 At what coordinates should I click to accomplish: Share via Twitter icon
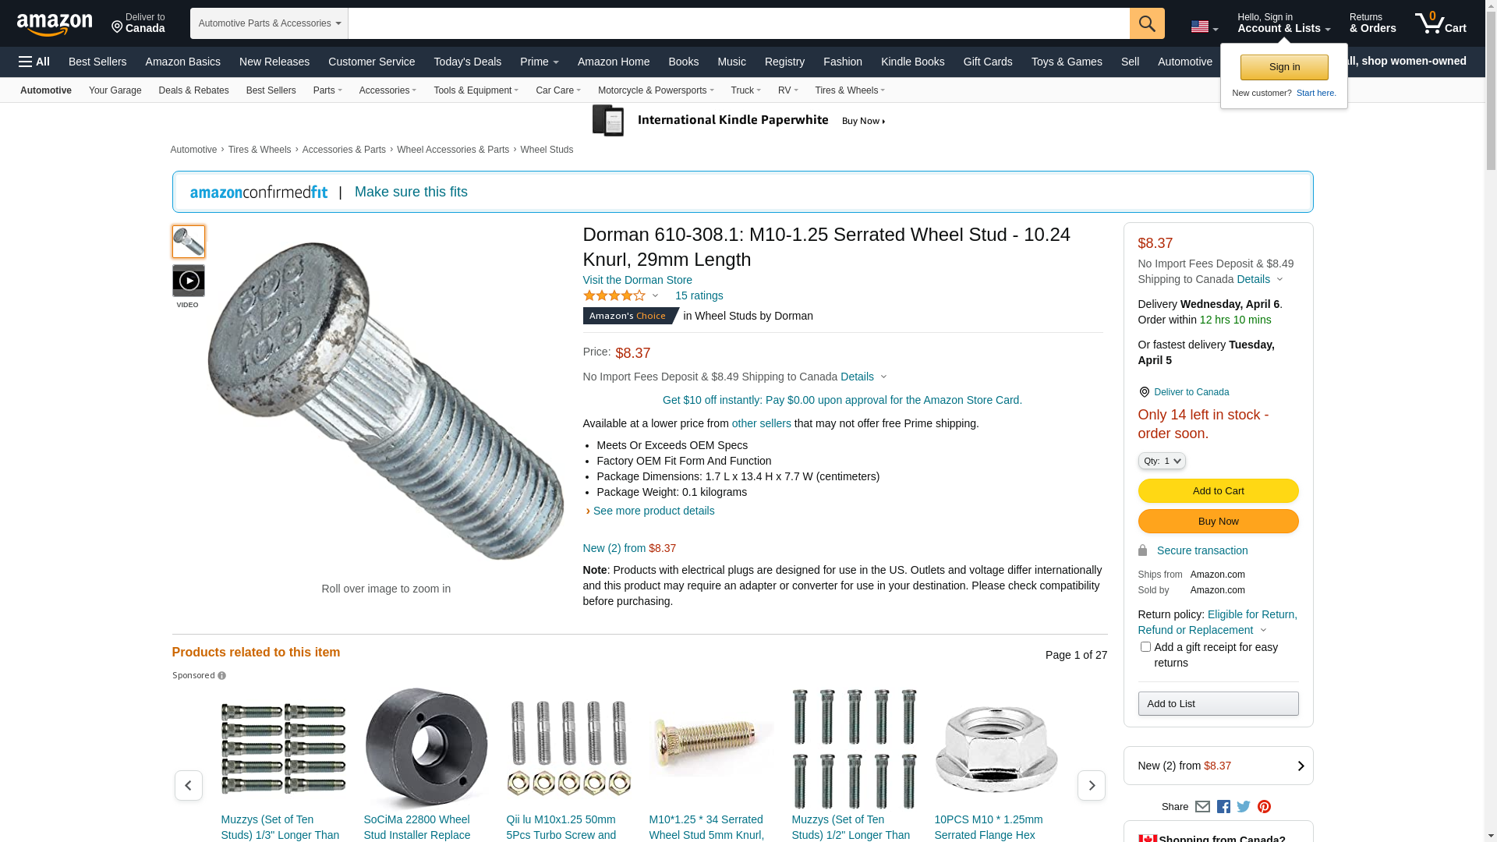click(1244, 807)
